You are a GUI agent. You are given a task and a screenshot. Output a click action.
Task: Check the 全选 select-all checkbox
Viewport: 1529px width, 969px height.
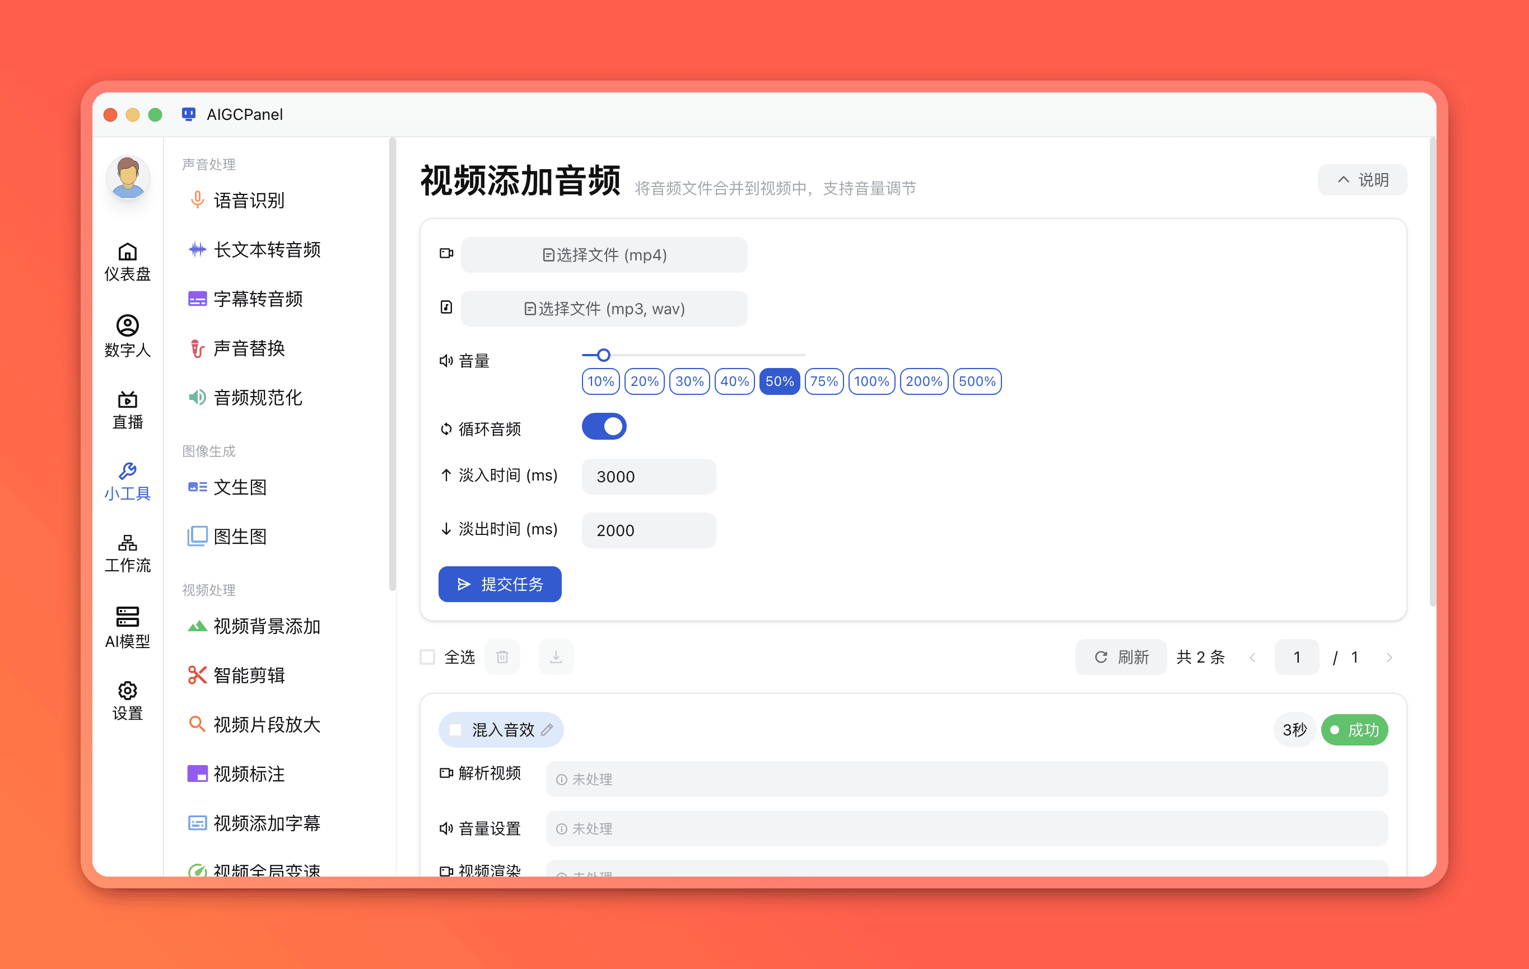[x=427, y=656]
